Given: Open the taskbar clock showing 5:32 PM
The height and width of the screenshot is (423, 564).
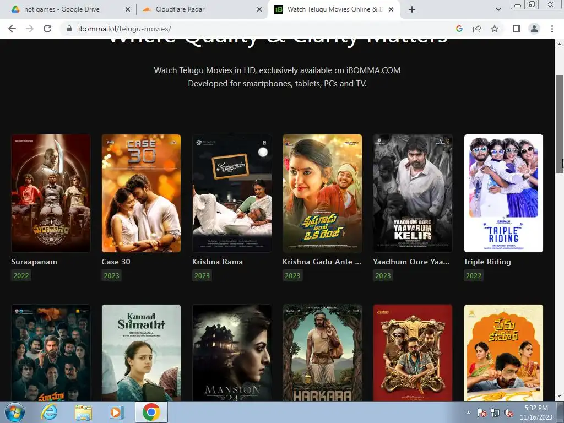Looking at the screenshot, I should (x=536, y=413).
